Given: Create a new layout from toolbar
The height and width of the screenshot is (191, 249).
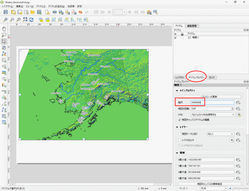Looking at the screenshot, I should [14, 12].
